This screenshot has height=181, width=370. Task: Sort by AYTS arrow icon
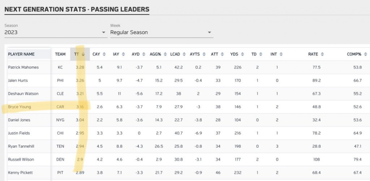203,54
